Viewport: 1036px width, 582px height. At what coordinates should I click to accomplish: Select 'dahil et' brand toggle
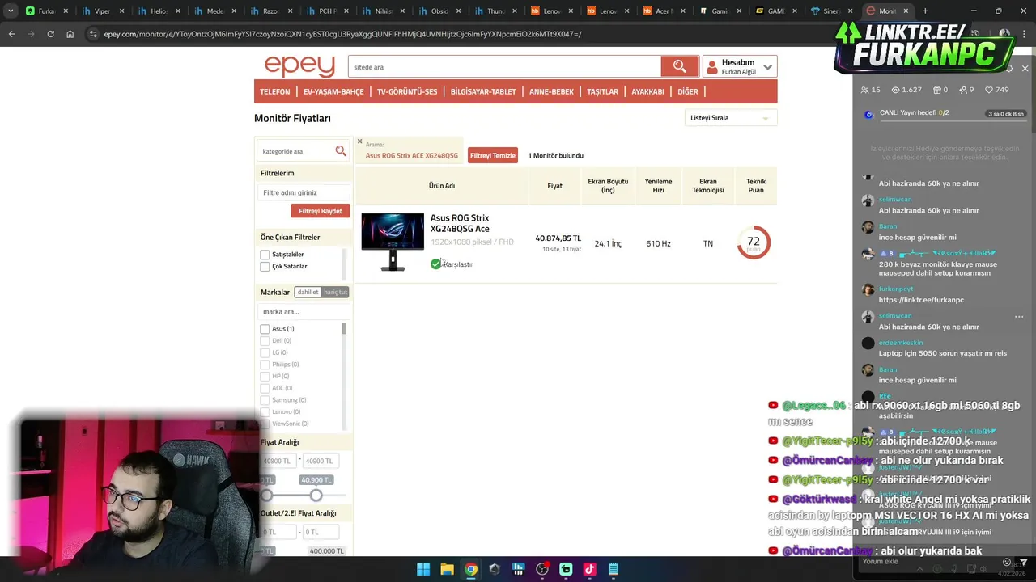tap(308, 292)
